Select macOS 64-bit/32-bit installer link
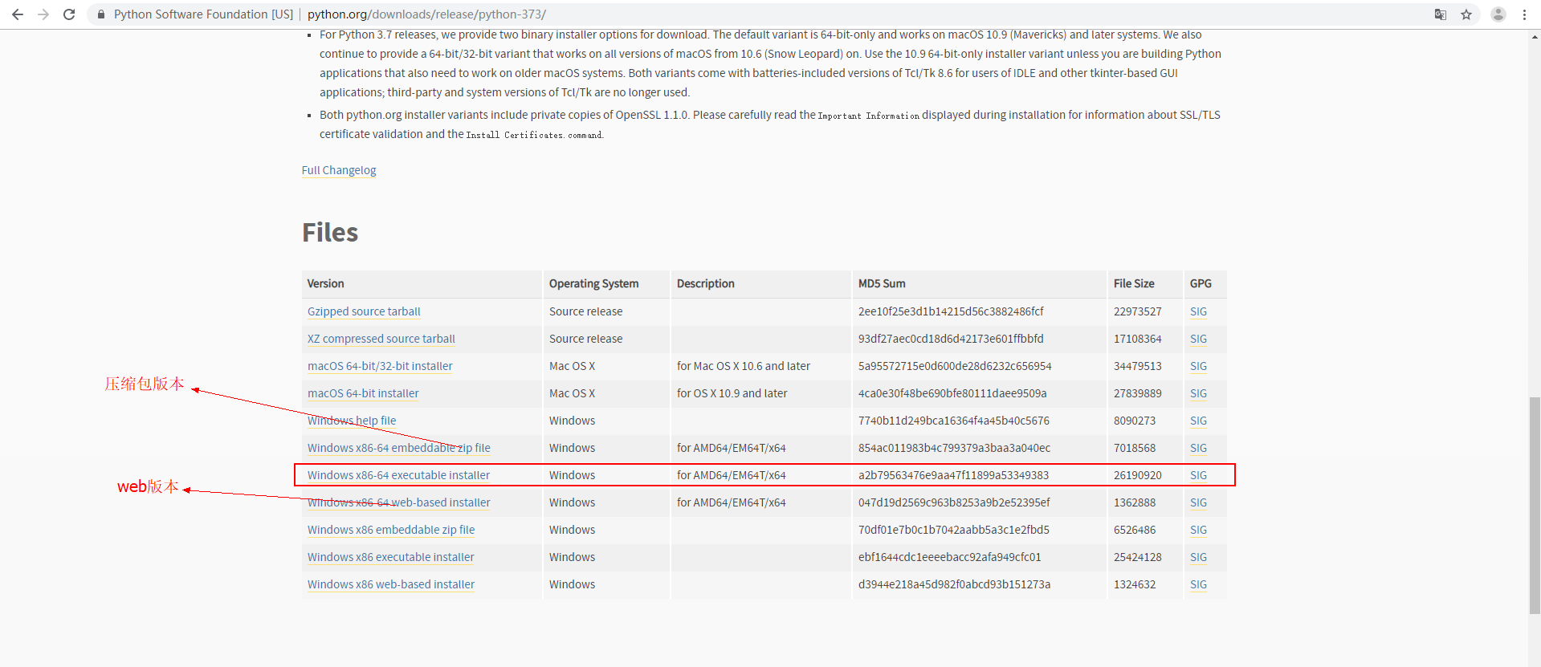Image resolution: width=1541 pixels, height=667 pixels. tap(380, 366)
